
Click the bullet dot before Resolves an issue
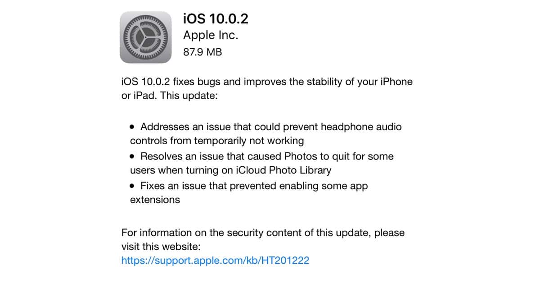tap(132, 156)
